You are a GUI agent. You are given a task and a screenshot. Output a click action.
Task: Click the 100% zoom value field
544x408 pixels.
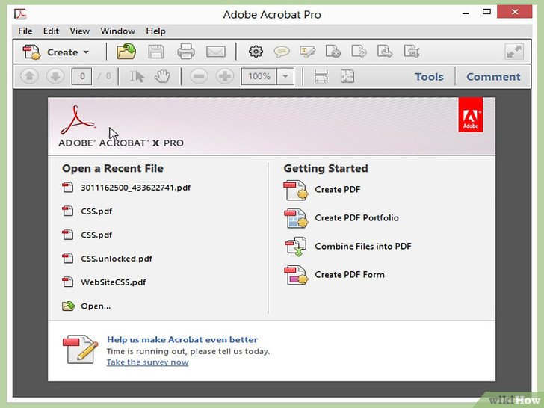259,76
